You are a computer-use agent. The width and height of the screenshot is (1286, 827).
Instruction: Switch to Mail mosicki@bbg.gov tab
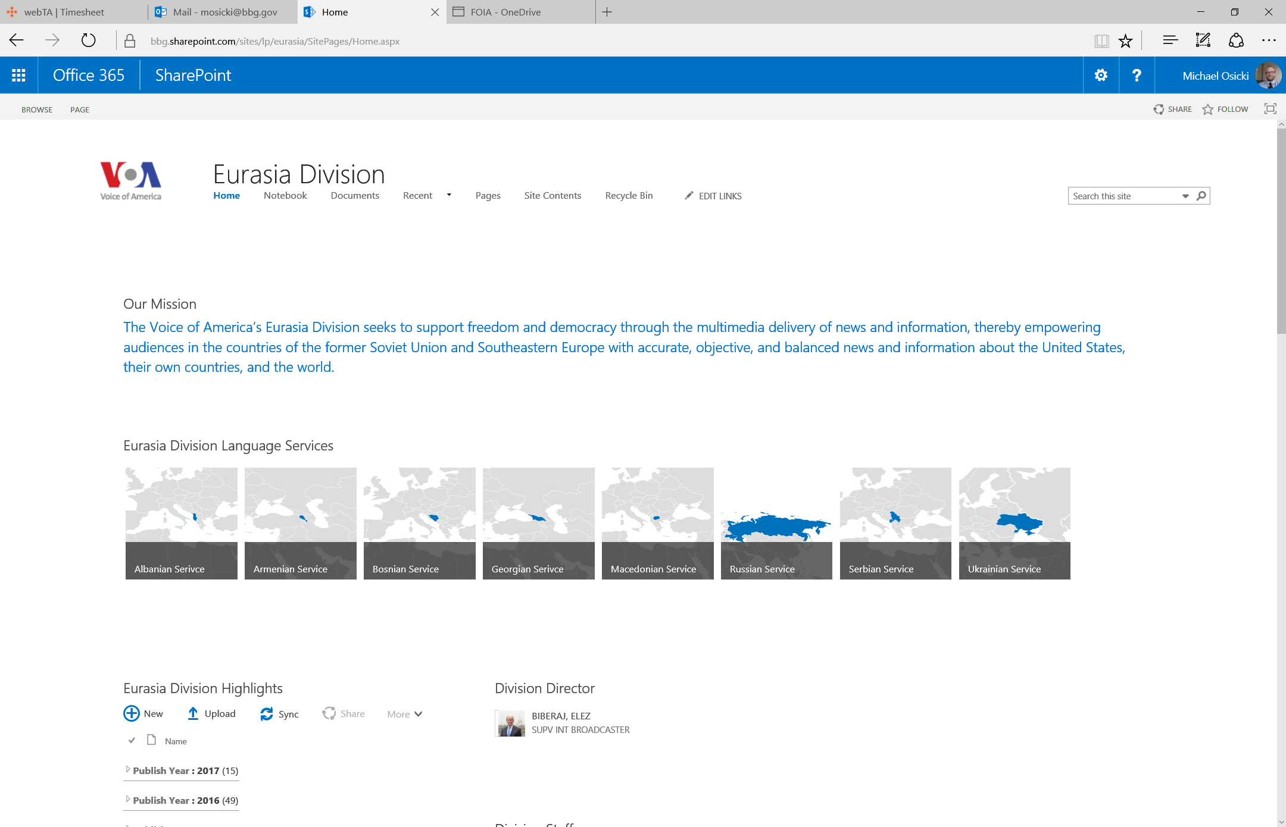[x=223, y=12]
